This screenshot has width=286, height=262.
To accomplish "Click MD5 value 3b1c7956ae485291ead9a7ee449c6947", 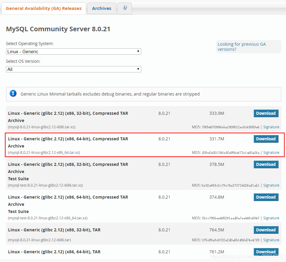I will point(230,218).
